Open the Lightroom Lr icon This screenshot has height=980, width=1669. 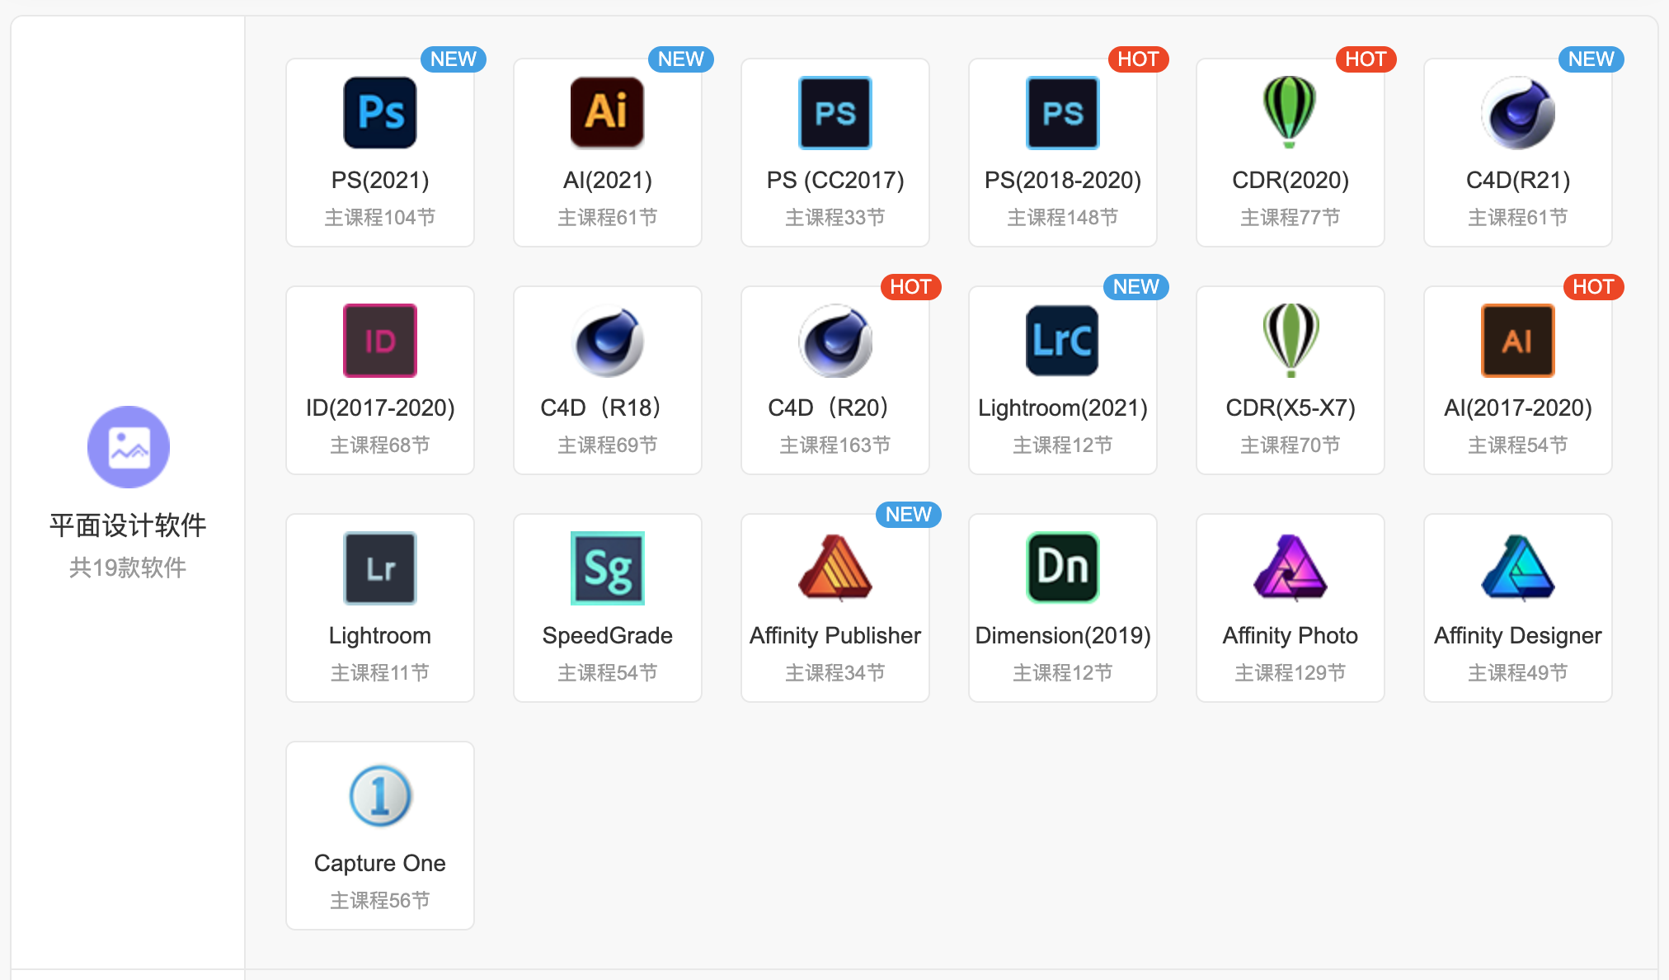point(380,568)
